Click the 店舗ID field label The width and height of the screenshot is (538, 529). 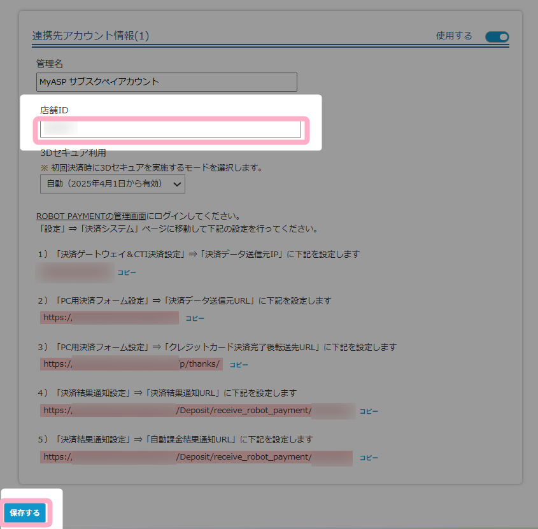click(x=54, y=110)
